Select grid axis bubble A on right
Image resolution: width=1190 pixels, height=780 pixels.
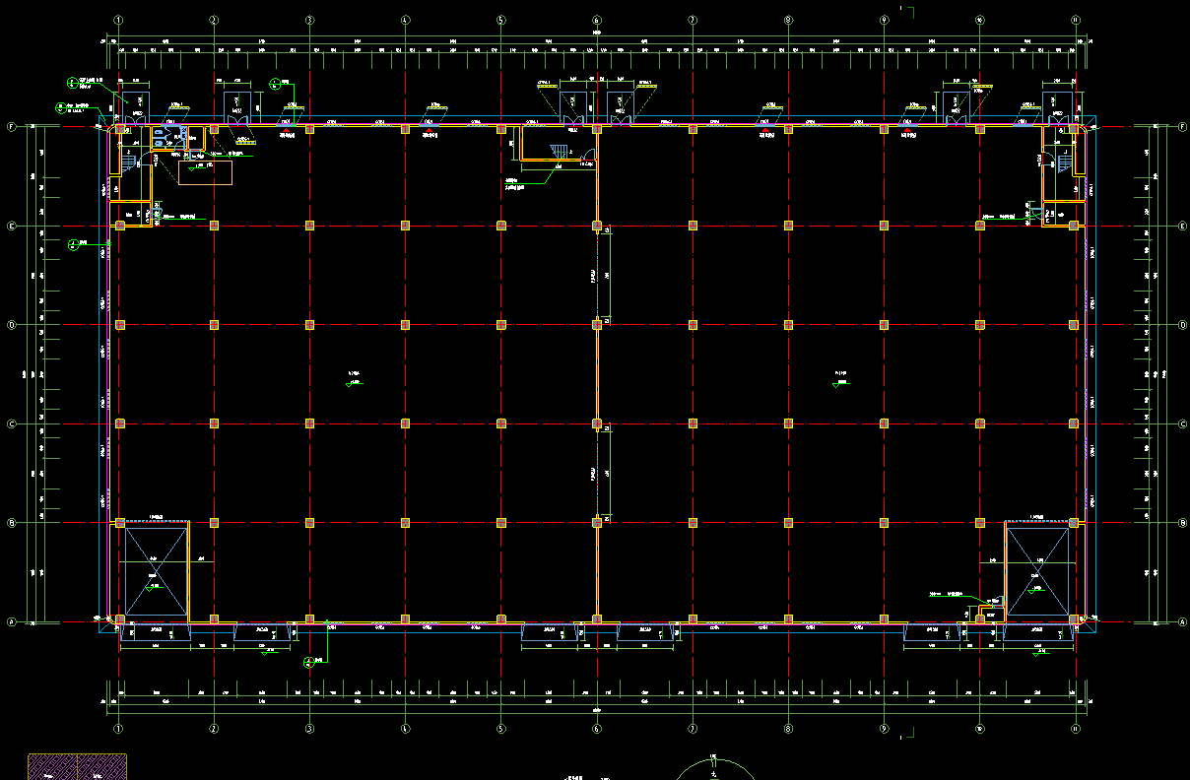1182,622
